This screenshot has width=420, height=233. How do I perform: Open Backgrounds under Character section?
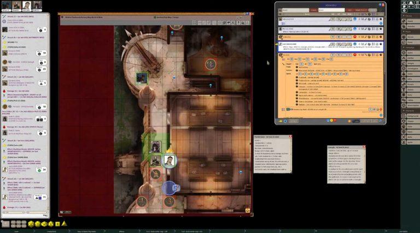(x=410, y=116)
